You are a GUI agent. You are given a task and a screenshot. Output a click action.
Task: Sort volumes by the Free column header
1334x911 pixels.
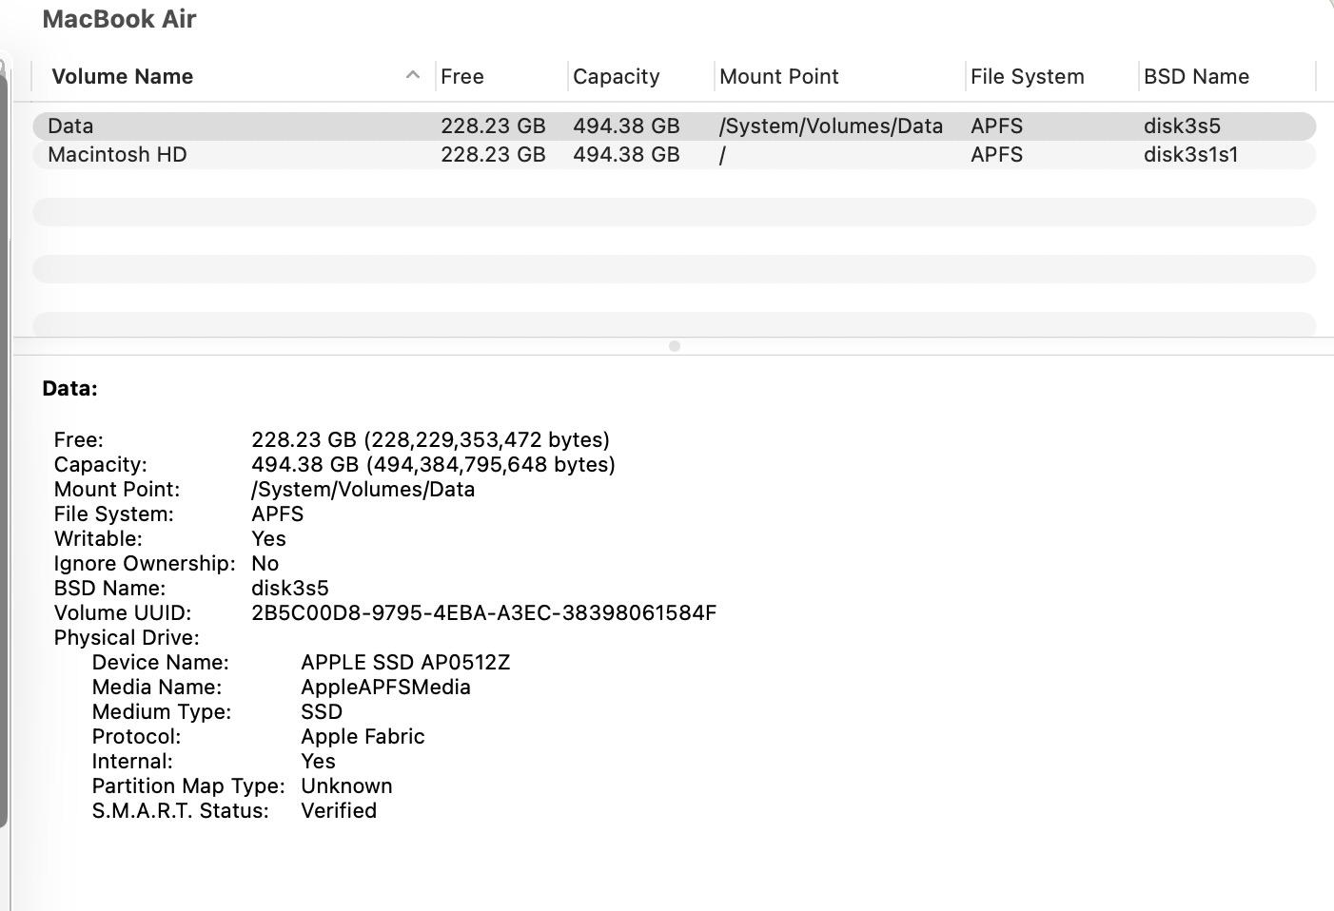[x=462, y=77]
